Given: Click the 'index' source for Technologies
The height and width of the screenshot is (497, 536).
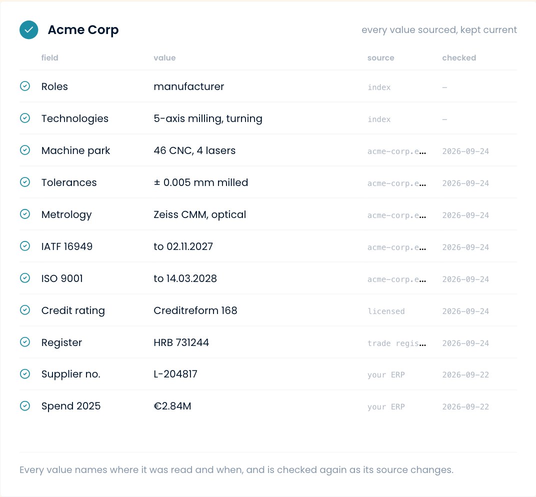Looking at the screenshot, I should pyautogui.click(x=379, y=119).
